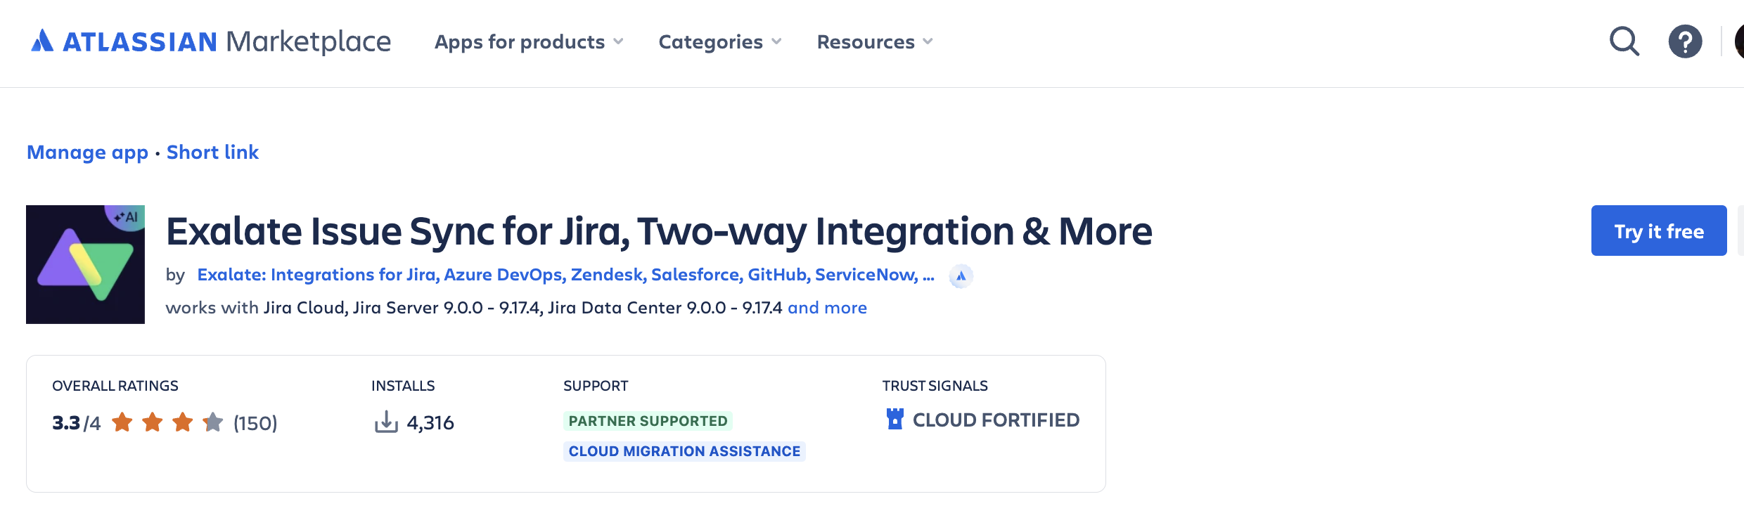
Task: Click the fourth half-filled rating star
Action: point(212,422)
